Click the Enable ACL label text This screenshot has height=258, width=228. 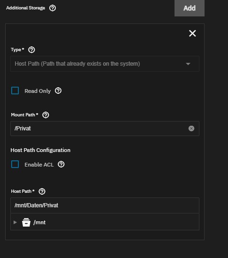(x=39, y=165)
